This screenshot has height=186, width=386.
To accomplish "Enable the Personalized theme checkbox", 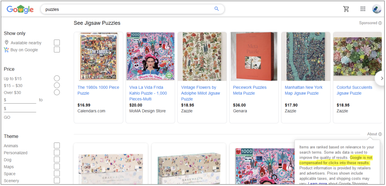I will (57, 152).
